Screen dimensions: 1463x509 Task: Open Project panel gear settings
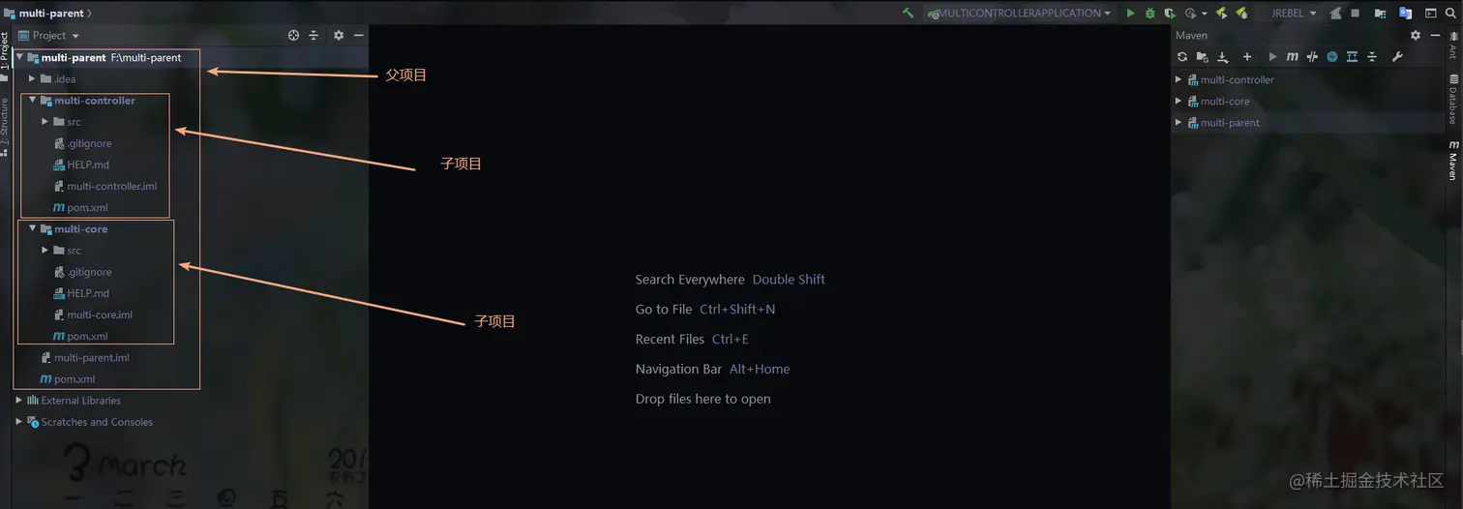pyautogui.click(x=339, y=36)
